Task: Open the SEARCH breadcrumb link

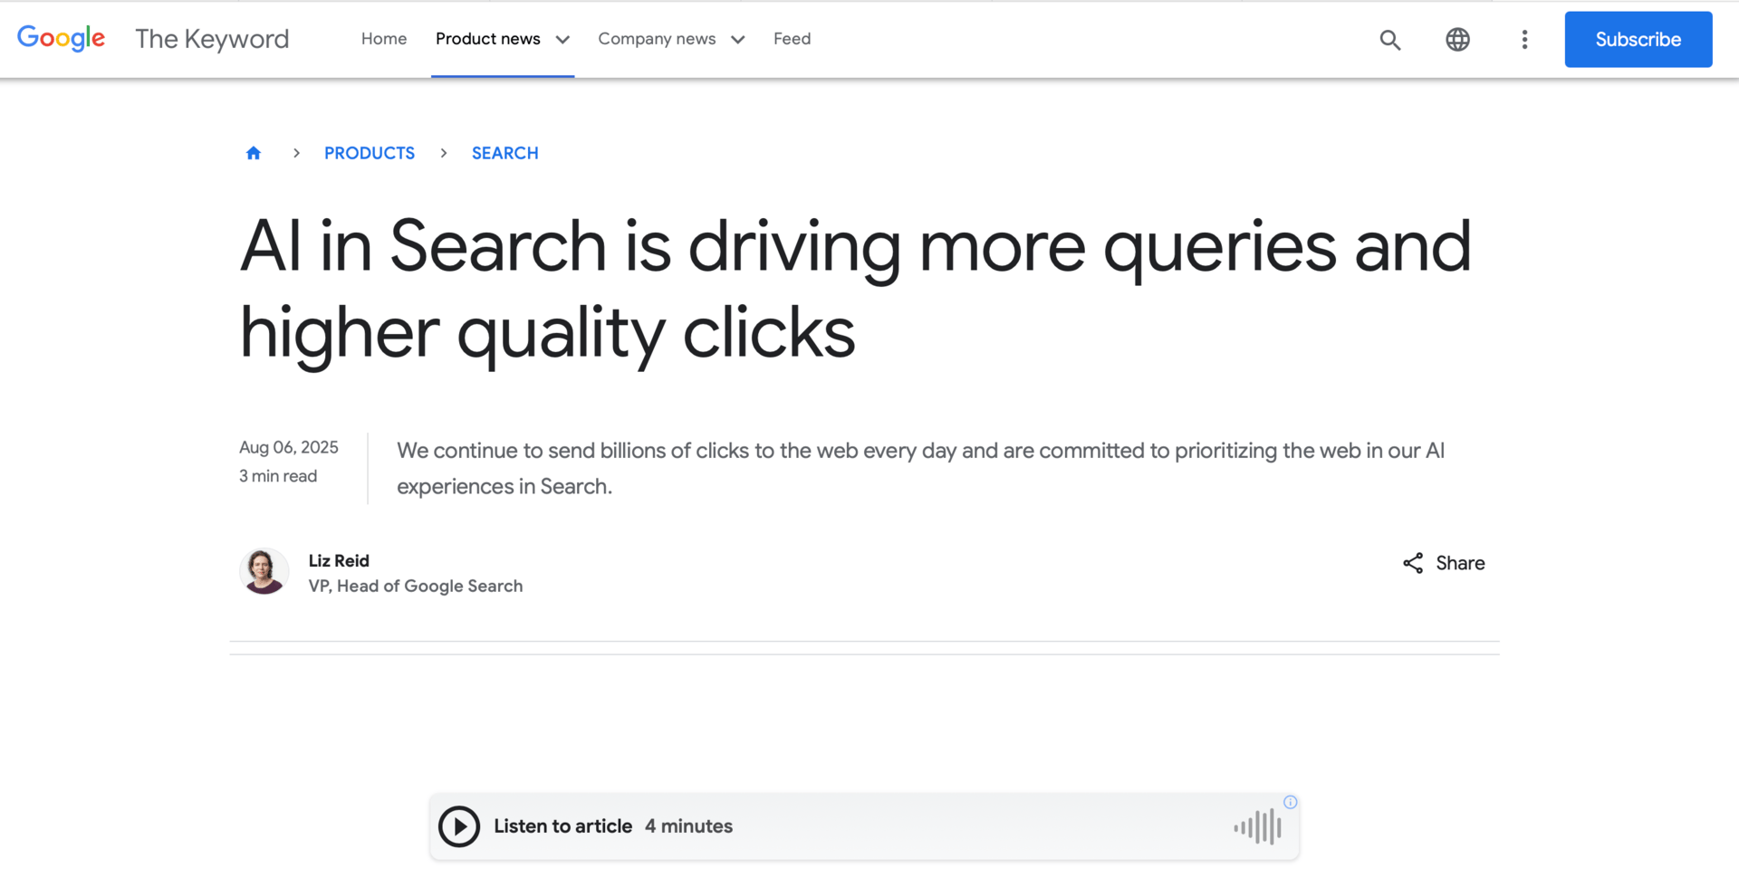Action: coord(505,153)
